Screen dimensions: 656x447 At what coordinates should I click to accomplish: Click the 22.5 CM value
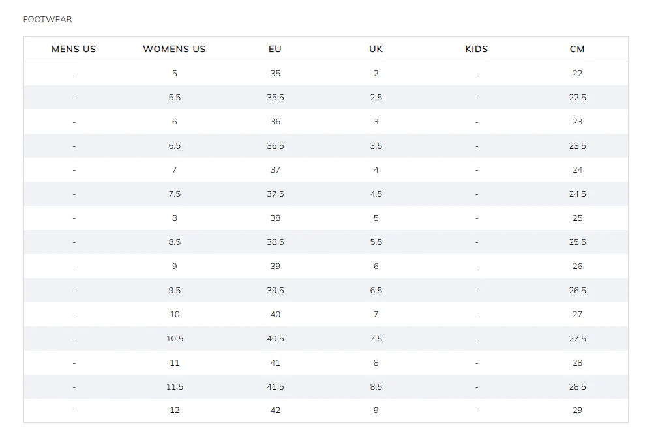[577, 98]
